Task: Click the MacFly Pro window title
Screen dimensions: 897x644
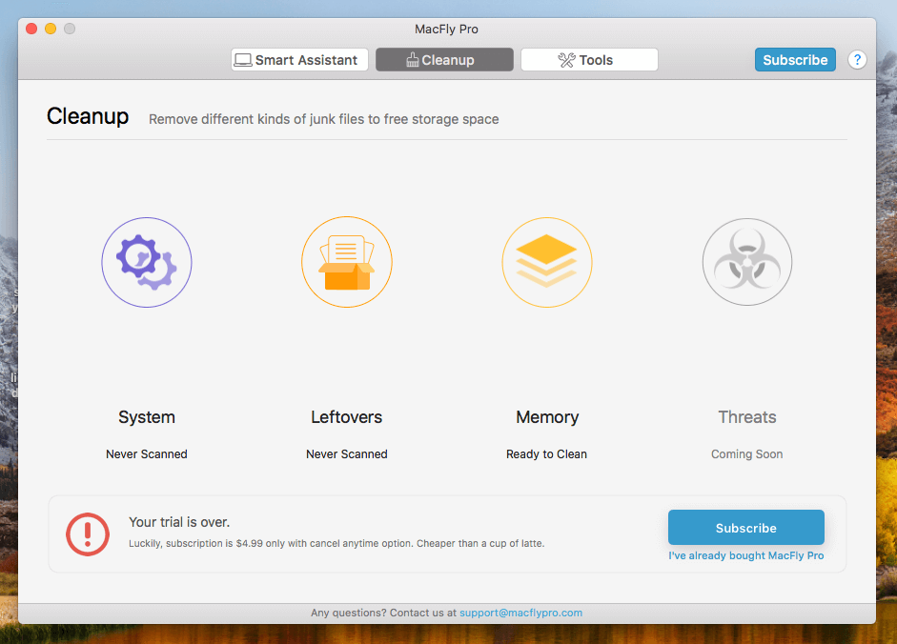Action: coord(446,30)
